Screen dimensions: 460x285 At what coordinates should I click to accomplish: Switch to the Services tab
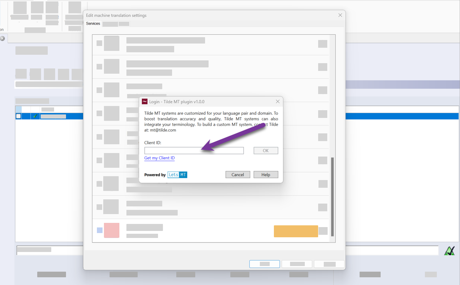(93, 24)
